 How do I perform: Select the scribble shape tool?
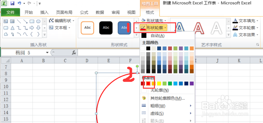click(x=12, y=34)
